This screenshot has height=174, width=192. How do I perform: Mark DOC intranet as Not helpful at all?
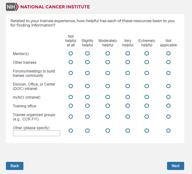pyautogui.click(x=71, y=86)
